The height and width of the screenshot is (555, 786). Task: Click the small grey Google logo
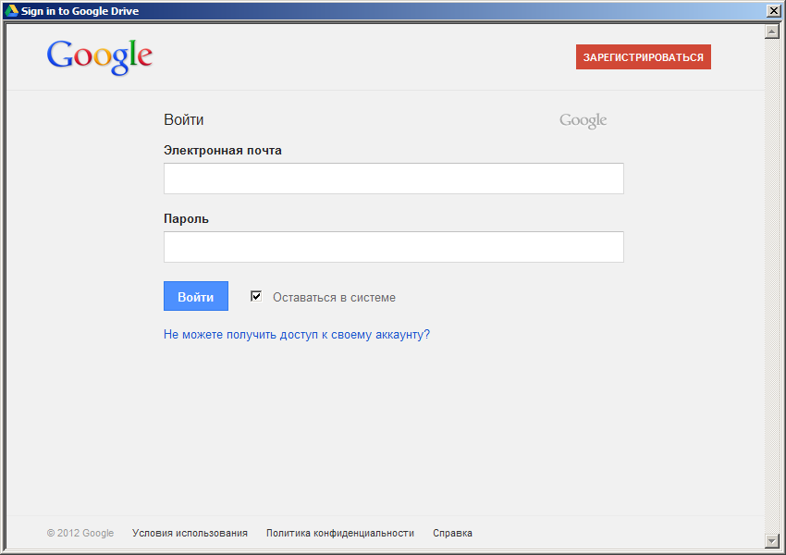(x=583, y=120)
